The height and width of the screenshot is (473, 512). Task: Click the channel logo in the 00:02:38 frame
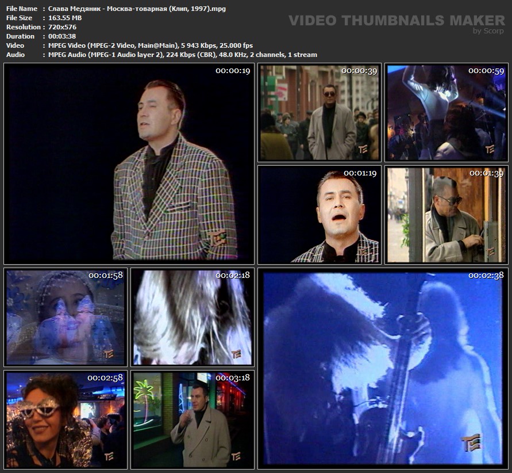point(469,442)
